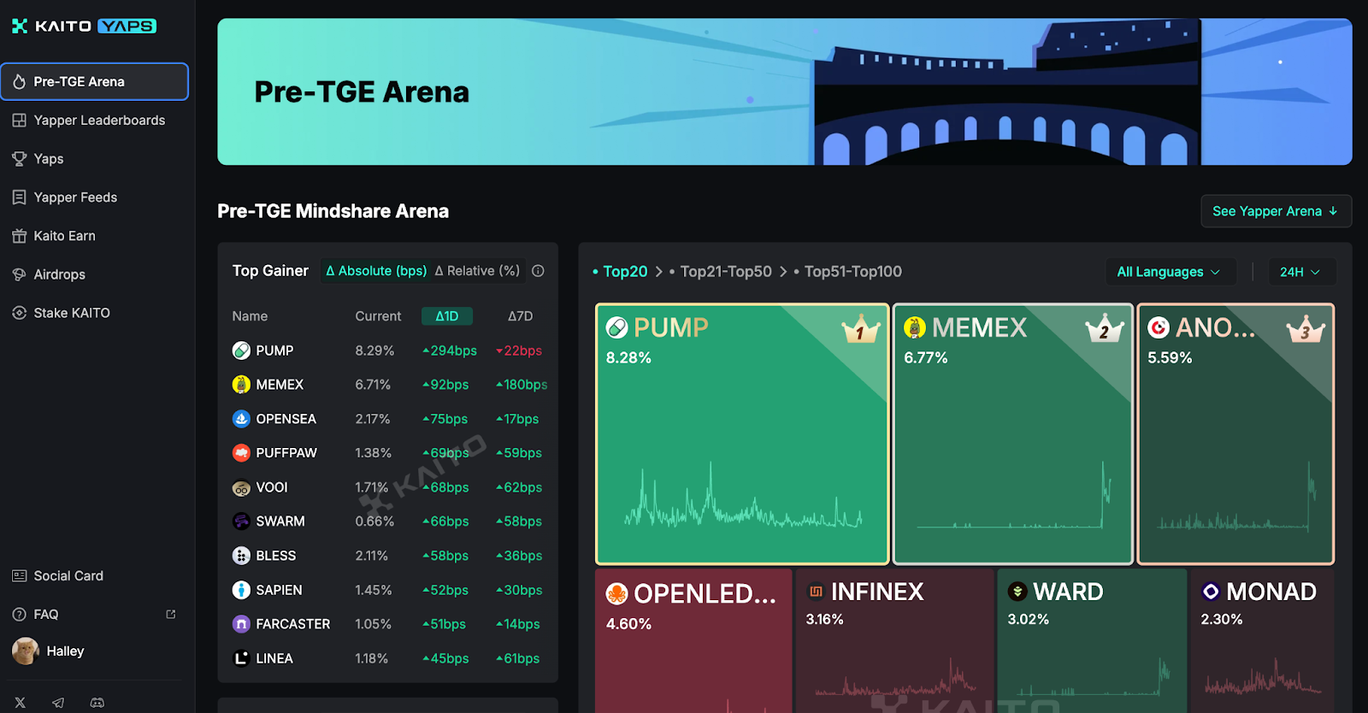Switch to Absolute (bps) delta mode
1368x713 pixels.
point(376,271)
